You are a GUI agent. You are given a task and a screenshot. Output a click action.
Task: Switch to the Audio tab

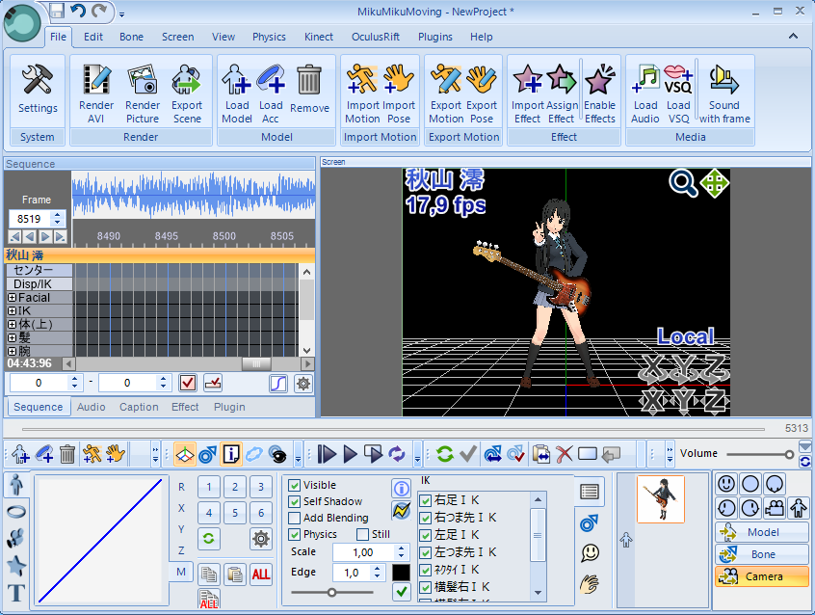click(x=91, y=407)
